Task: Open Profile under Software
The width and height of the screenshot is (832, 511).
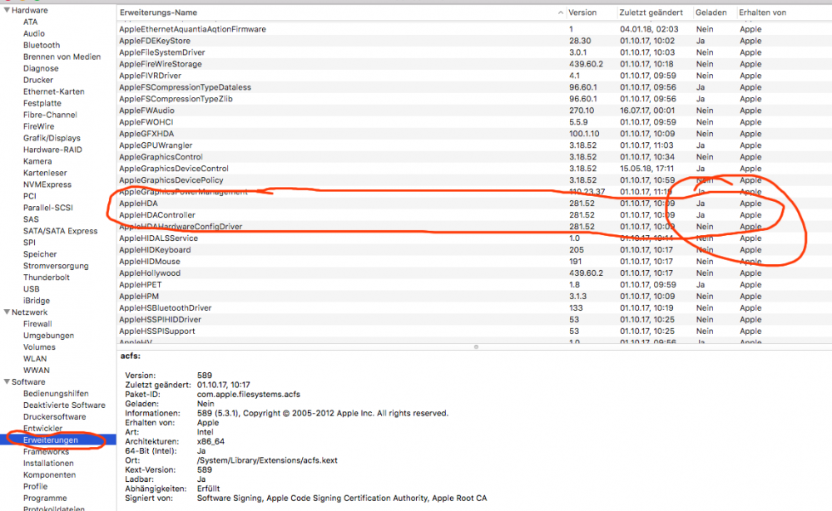Action: (x=35, y=487)
